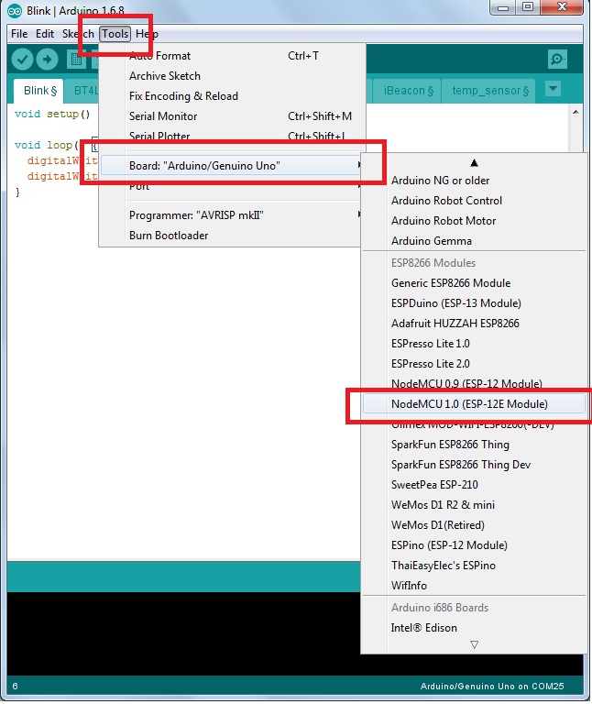The height and width of the screenshot is (704, 592).
Task: Open the tab list dropdown arrow
Action: (553, 88)
